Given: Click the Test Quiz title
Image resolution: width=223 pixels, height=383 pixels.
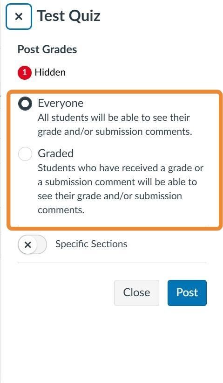Looking at the screenshot, I should [x=68, y=16].
